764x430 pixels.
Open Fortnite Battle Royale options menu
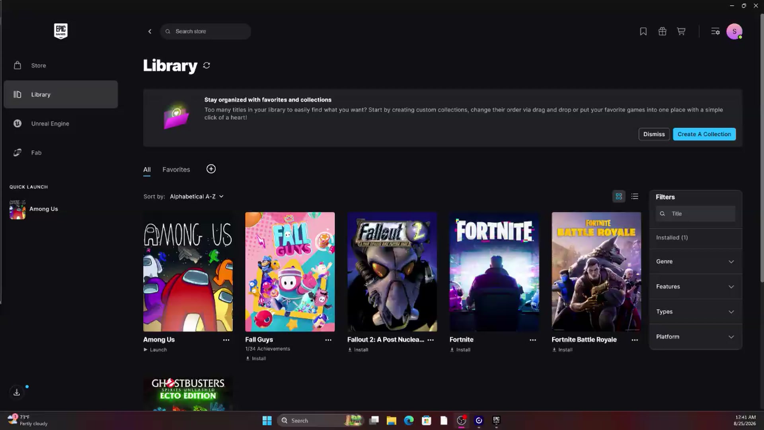635,340
